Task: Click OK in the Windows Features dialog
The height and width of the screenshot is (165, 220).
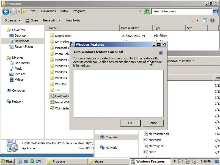Action: tap(130, 123)
